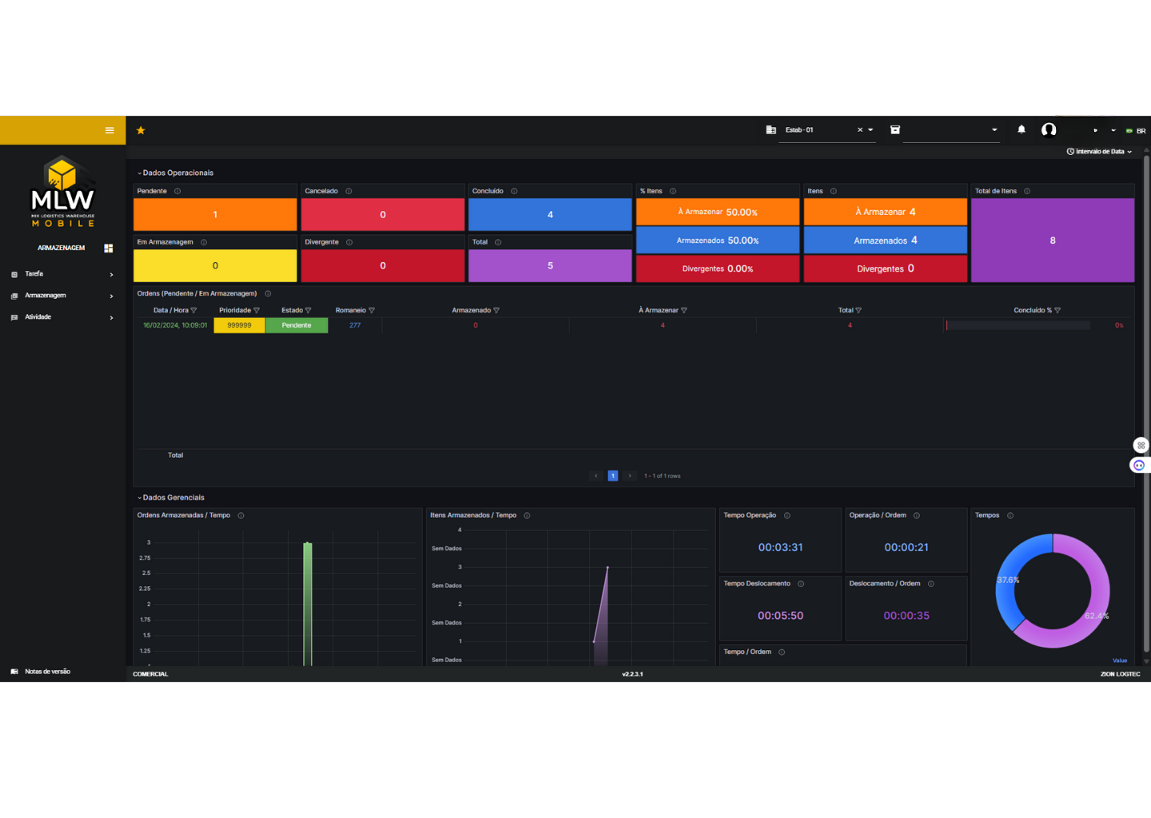
Task: Click filter icon on Prioridade column
Action: pyautogui.click(x=257, y=311)
